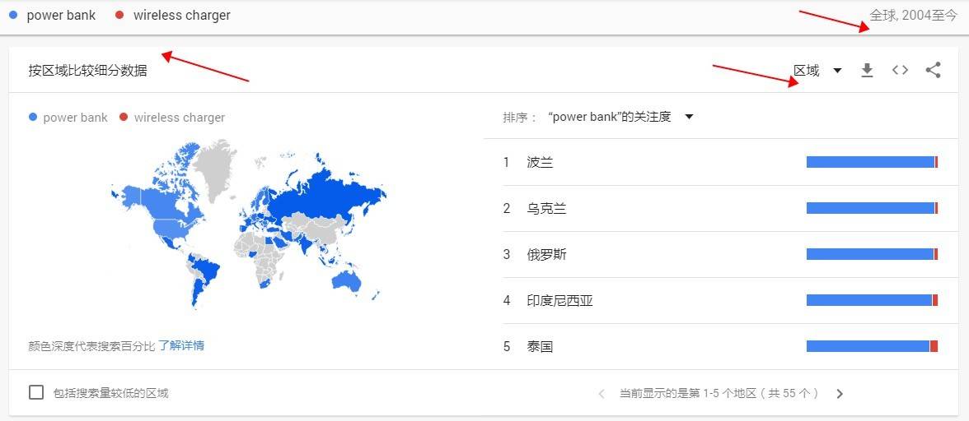Click wireless charger legend above map

(x=179, y=118)
